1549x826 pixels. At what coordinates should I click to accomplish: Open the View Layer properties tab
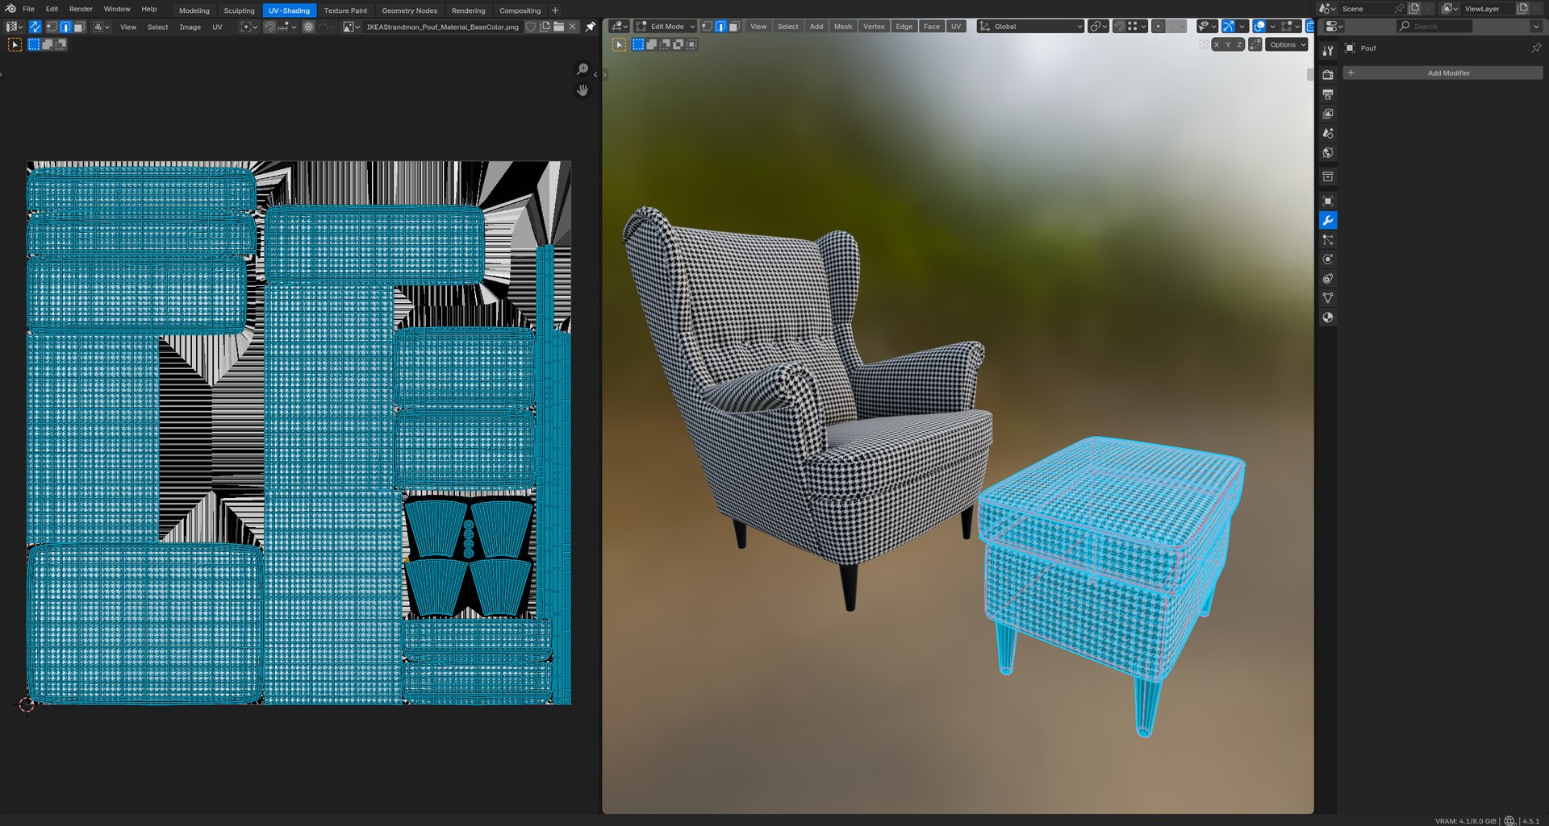(1328, 114)
